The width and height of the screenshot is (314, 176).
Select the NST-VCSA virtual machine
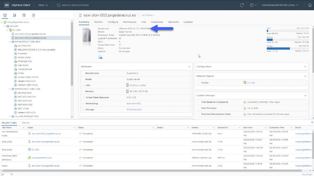click(x=23, y=108)
